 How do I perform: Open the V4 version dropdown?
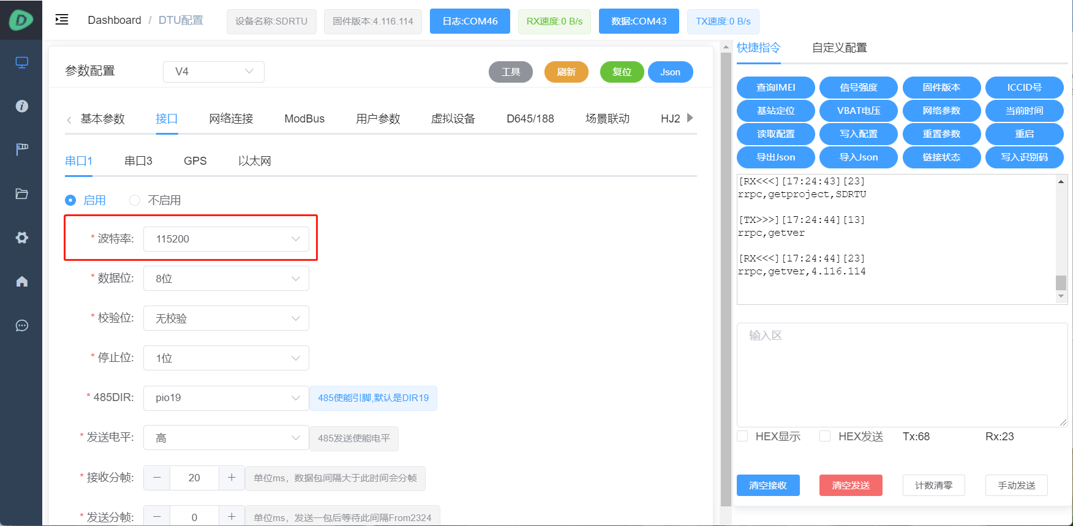coord(213,72)
